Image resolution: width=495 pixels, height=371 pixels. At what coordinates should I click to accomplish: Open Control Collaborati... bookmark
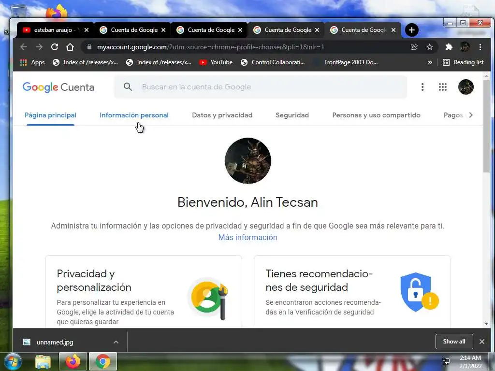click(273, 62)
